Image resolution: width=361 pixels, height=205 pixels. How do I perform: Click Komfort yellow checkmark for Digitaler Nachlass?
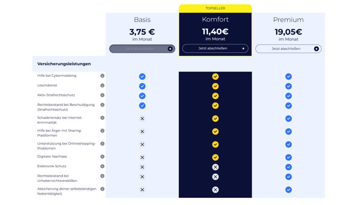[x=215, y=157]
